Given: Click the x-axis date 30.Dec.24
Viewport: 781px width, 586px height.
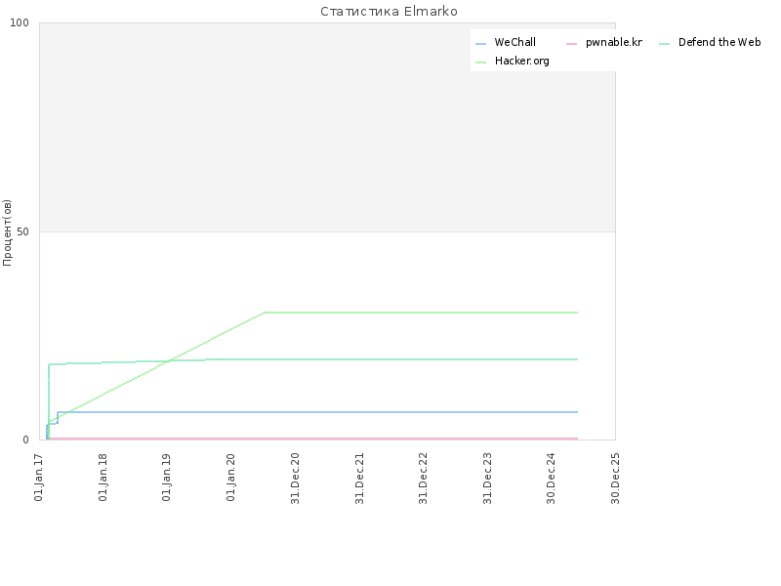Looking at the screenshot, I should [x=551, y=479].
